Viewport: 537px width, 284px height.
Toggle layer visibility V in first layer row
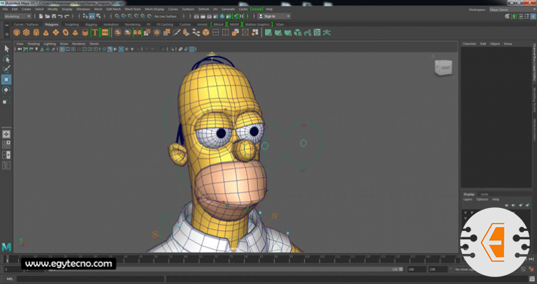point(465,213)
